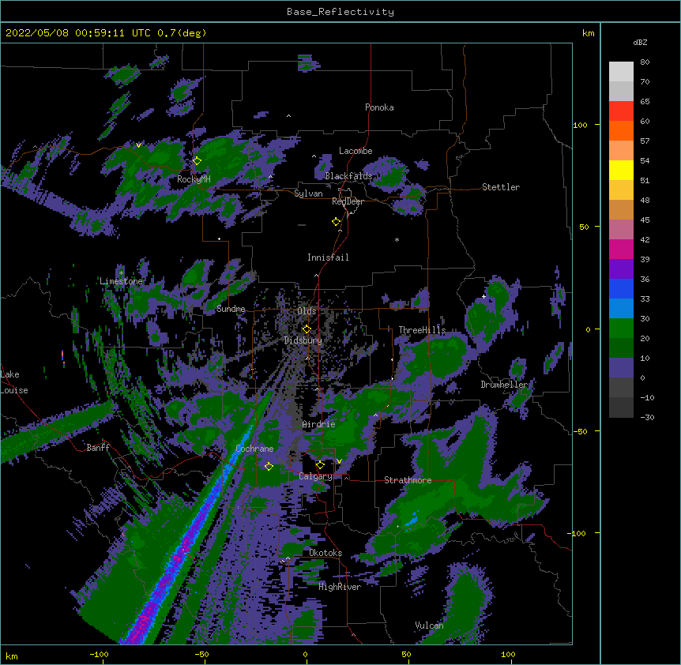This screenshot has width=681, height=665.
Task: Click the Blackfalds city label
Action: [x=348, y=176]
